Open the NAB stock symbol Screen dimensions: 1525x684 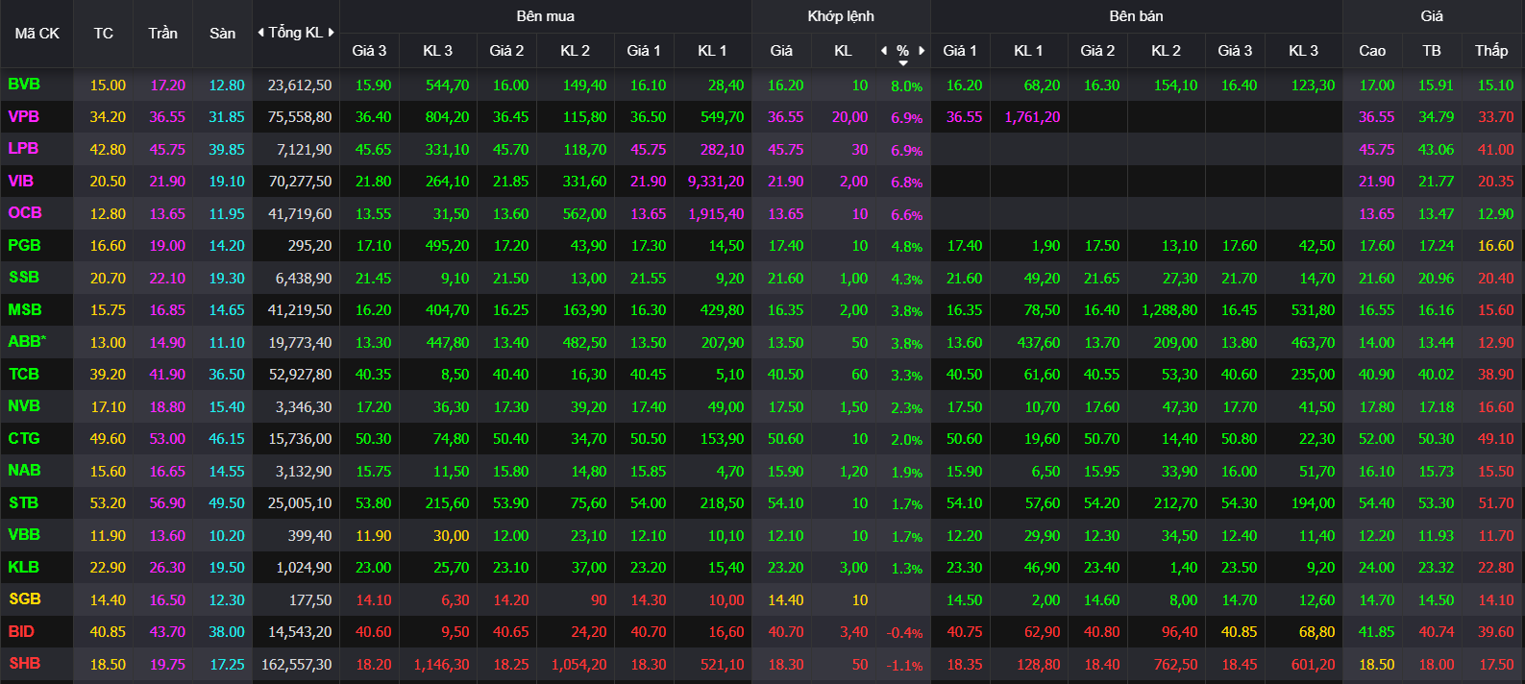coord(24,471)
